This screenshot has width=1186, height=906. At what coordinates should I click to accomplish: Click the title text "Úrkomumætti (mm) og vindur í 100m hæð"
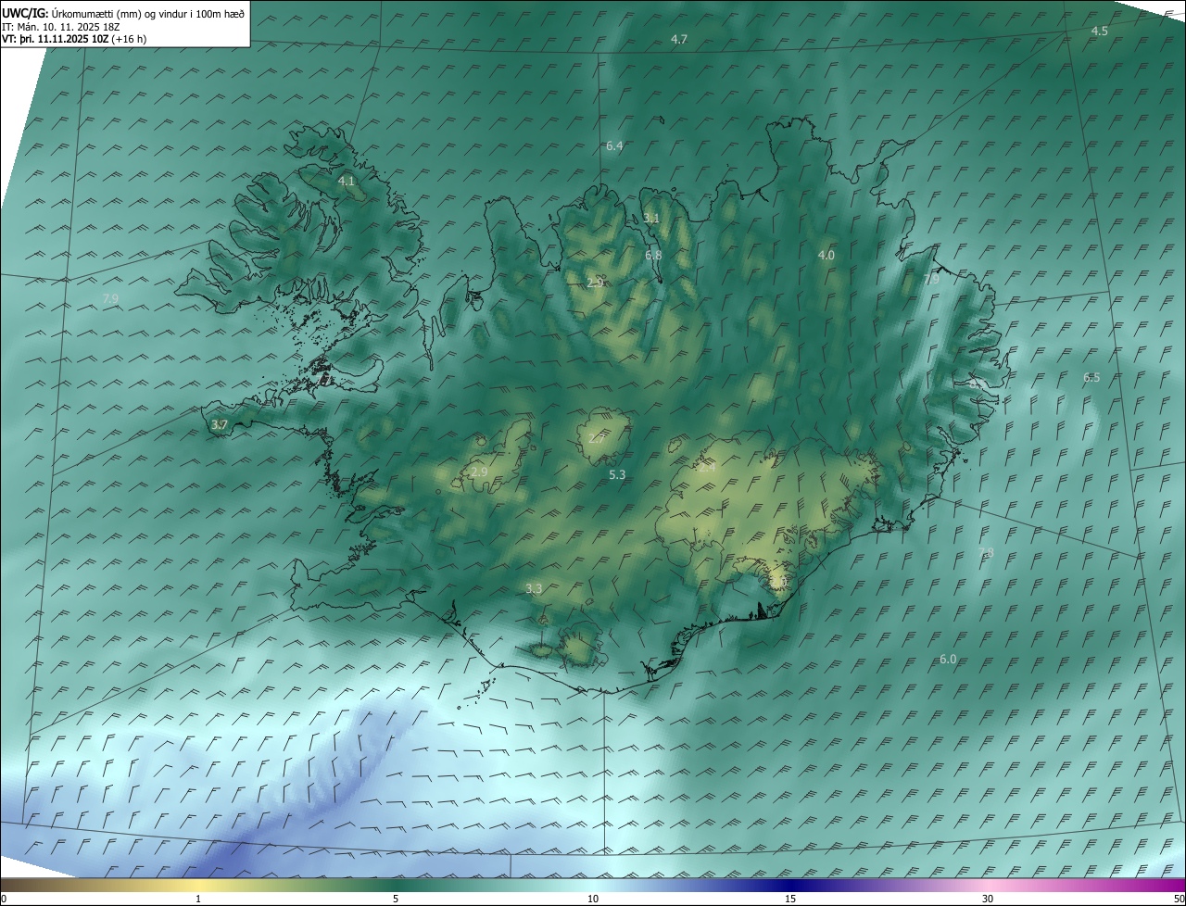(x=147, y=13)
